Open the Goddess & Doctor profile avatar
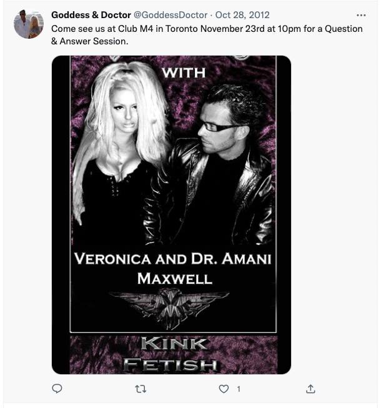This screenshot has height=408, width=381. tap(29, 24)
